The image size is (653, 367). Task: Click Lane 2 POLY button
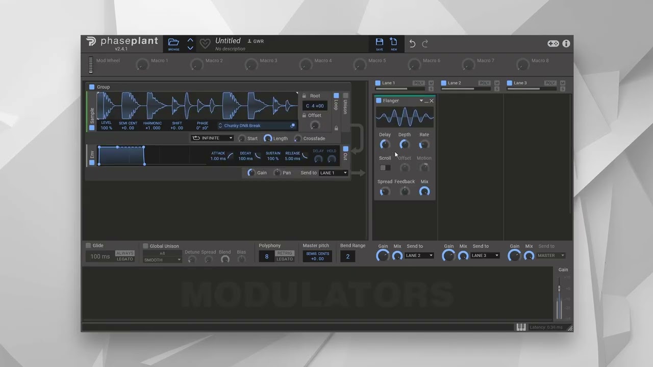click(x=485, y=83)
